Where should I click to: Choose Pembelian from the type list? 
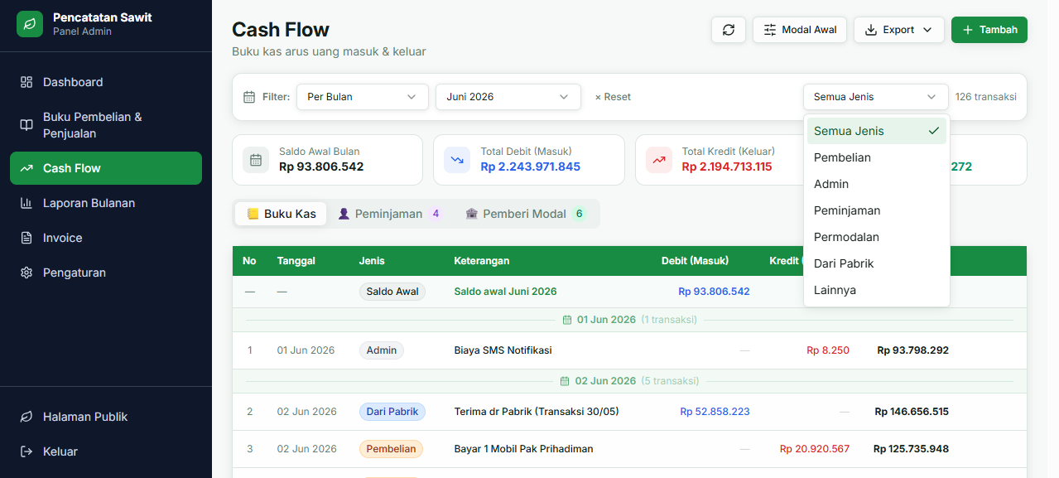877,157
